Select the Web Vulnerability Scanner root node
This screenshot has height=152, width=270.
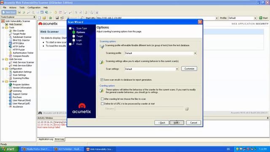click(18, 21)
